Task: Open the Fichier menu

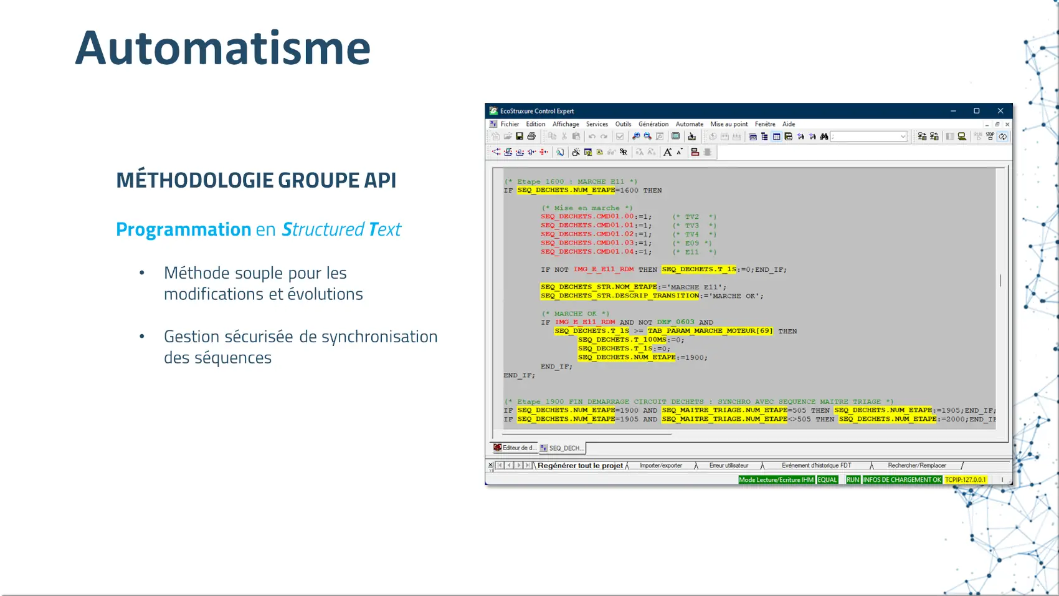Action: [x=510, y=124]
